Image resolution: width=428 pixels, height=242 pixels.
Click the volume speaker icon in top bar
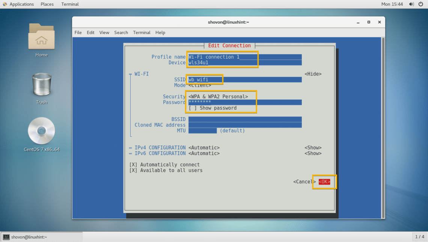(411, 4)
